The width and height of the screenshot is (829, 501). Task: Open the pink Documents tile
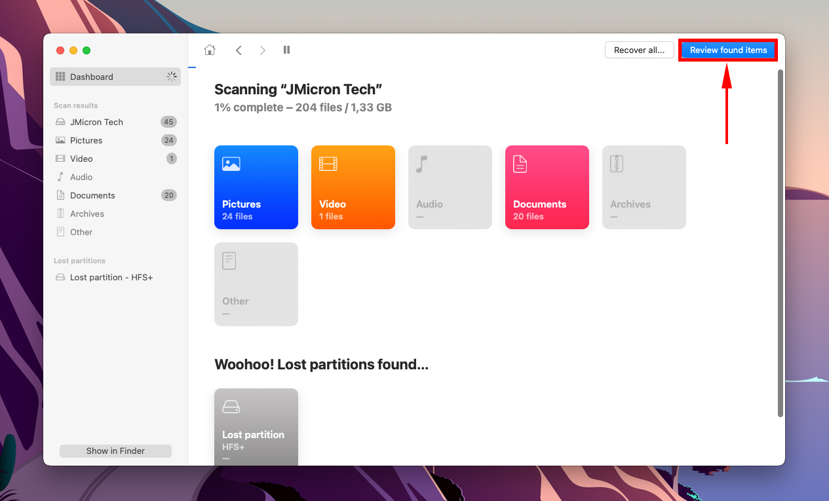pyautogui.click(x=547, y=187)
